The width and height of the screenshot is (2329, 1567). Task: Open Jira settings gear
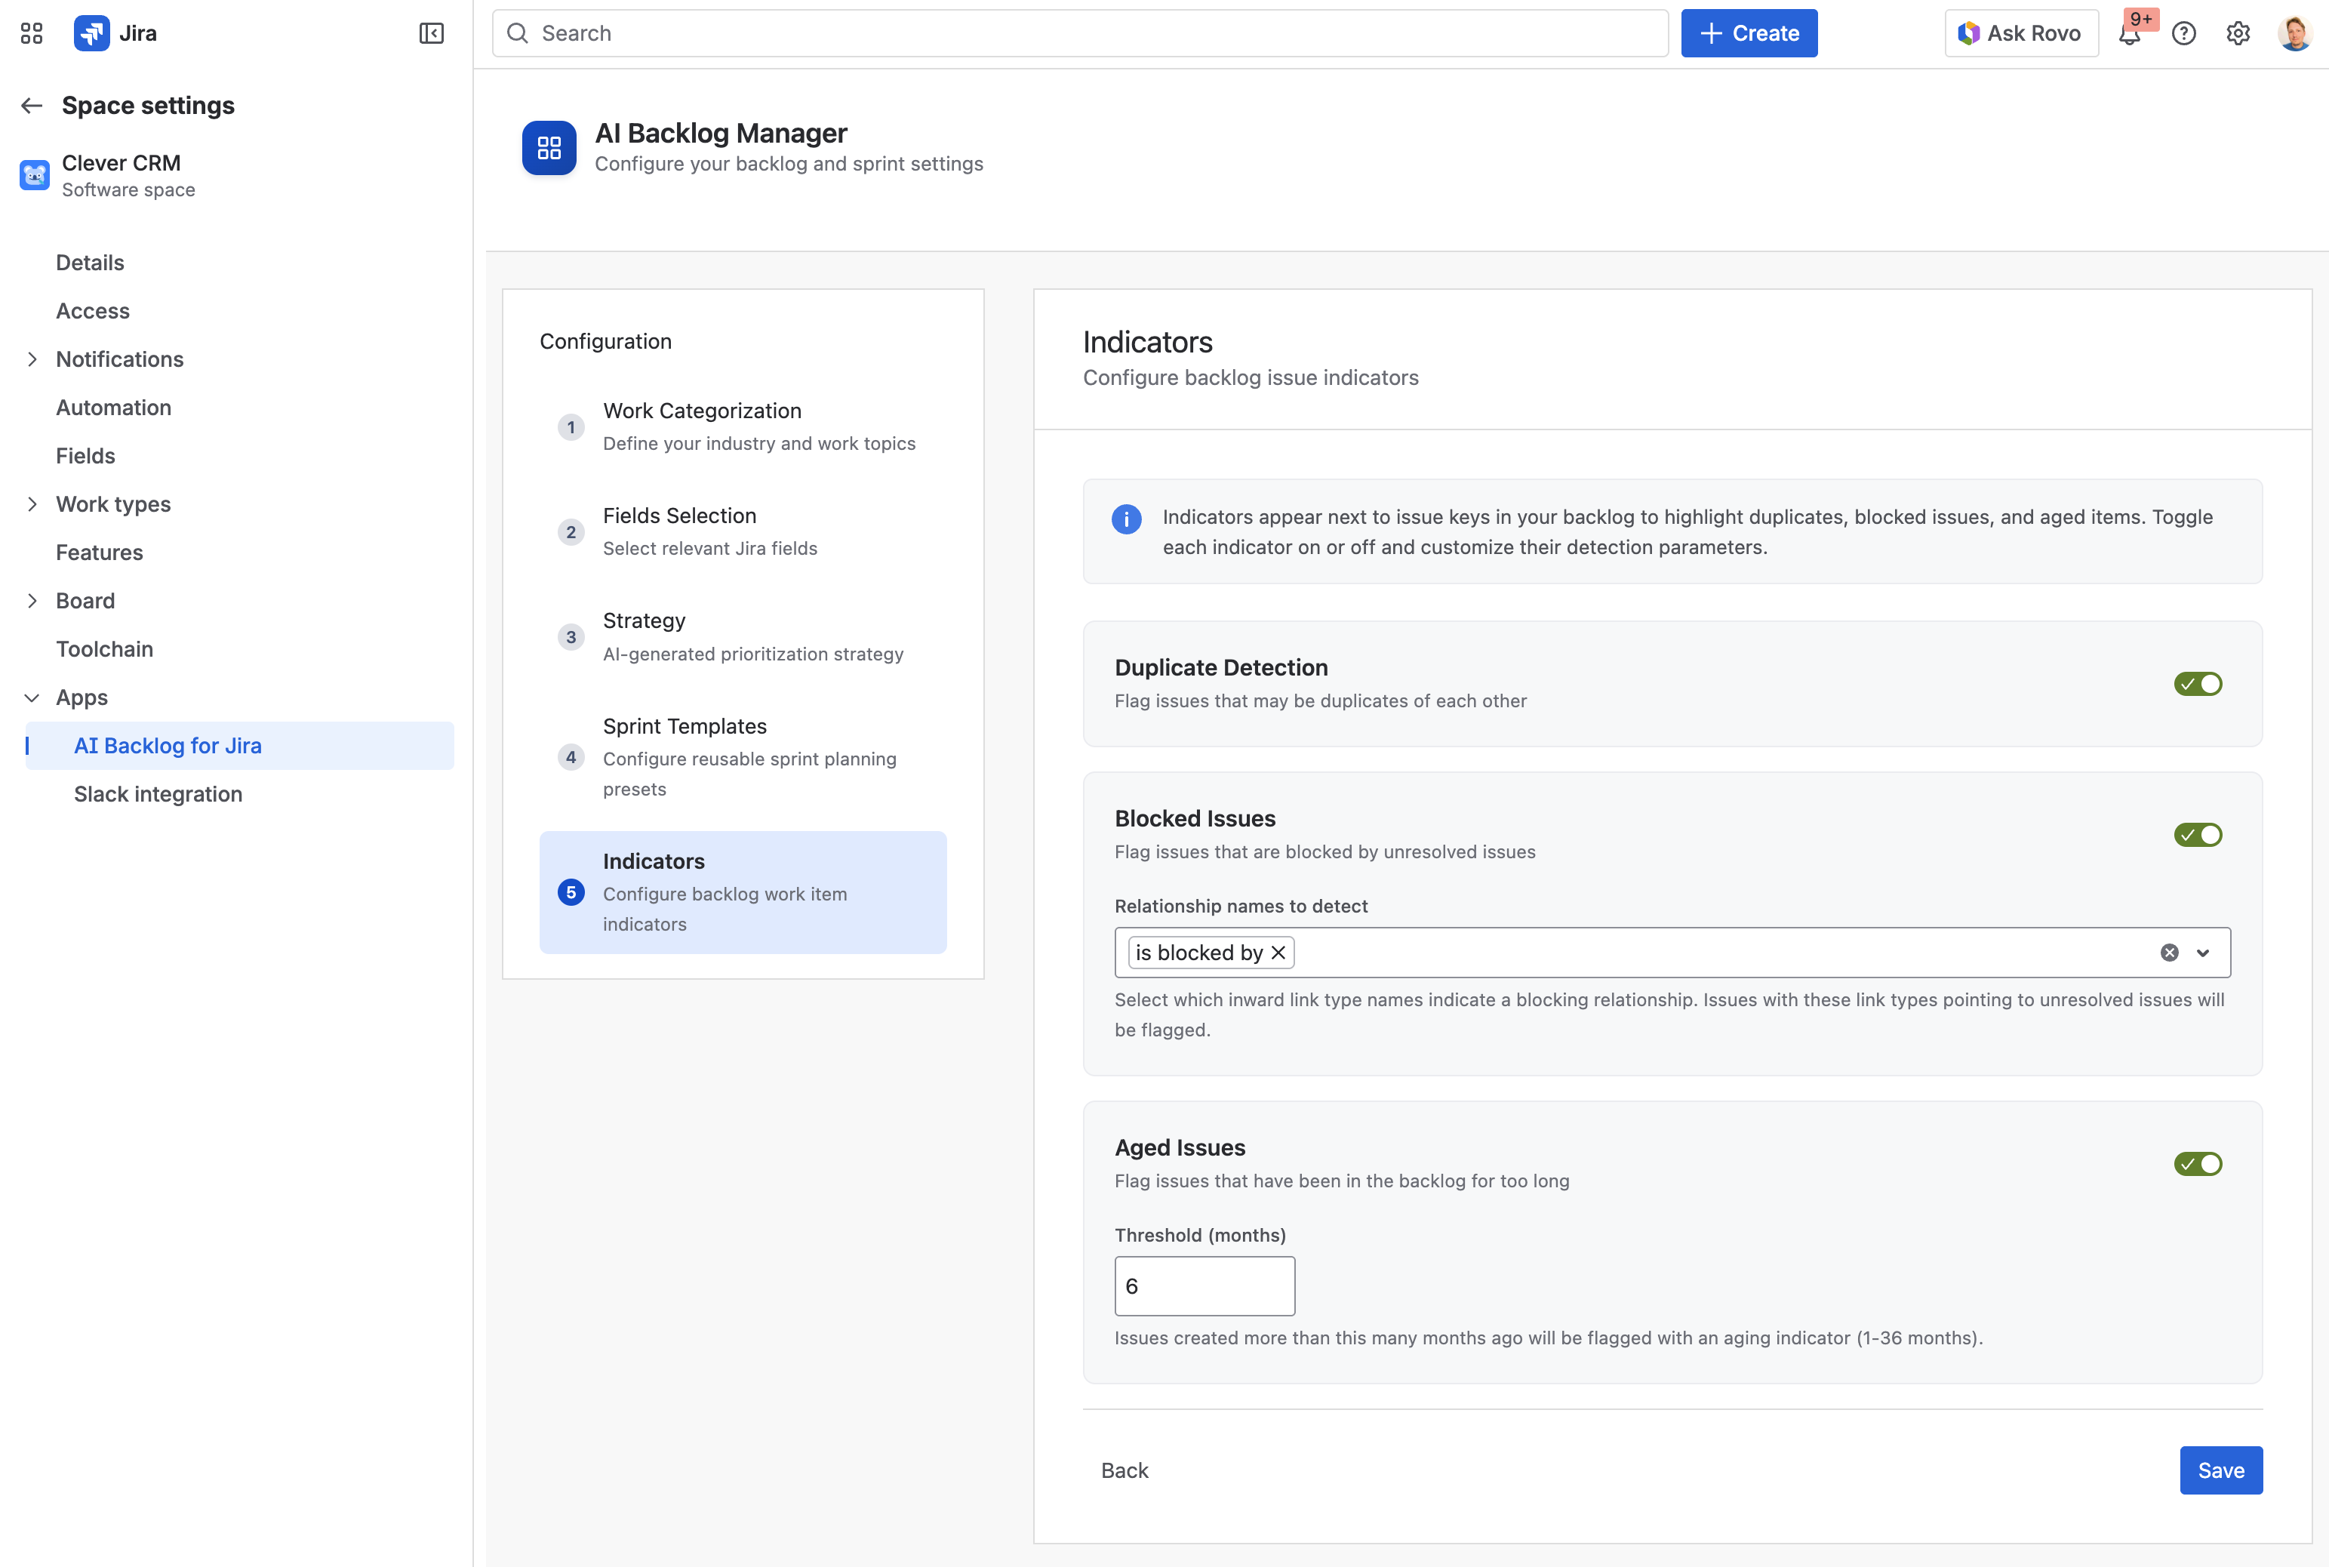click(2238, 33)
